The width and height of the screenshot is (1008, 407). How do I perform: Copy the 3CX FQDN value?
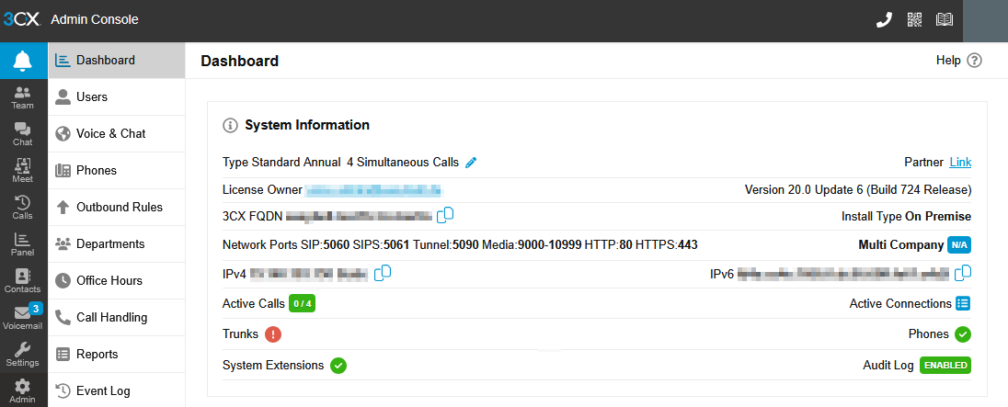[445, 215]
